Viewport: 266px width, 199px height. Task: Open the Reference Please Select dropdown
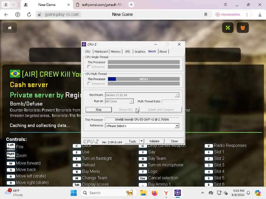coord(177,126)
